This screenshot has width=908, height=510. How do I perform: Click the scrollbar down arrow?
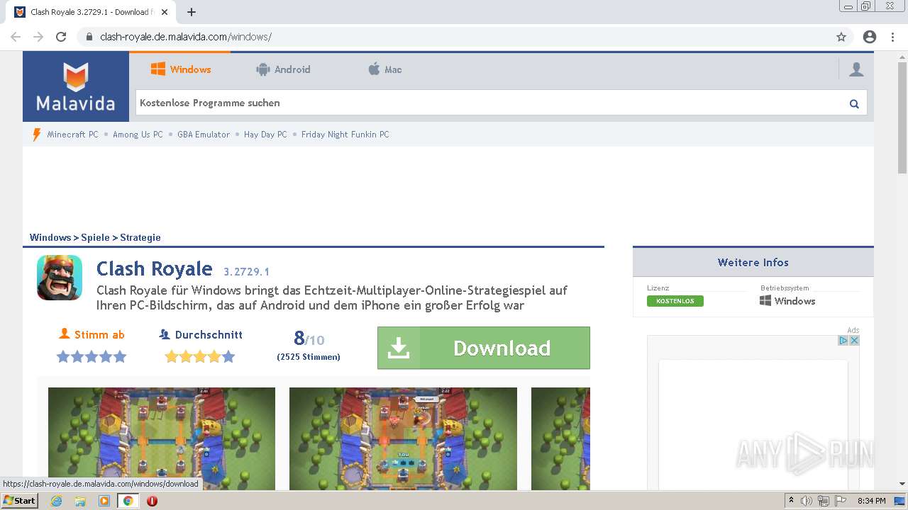pos(902,484)
